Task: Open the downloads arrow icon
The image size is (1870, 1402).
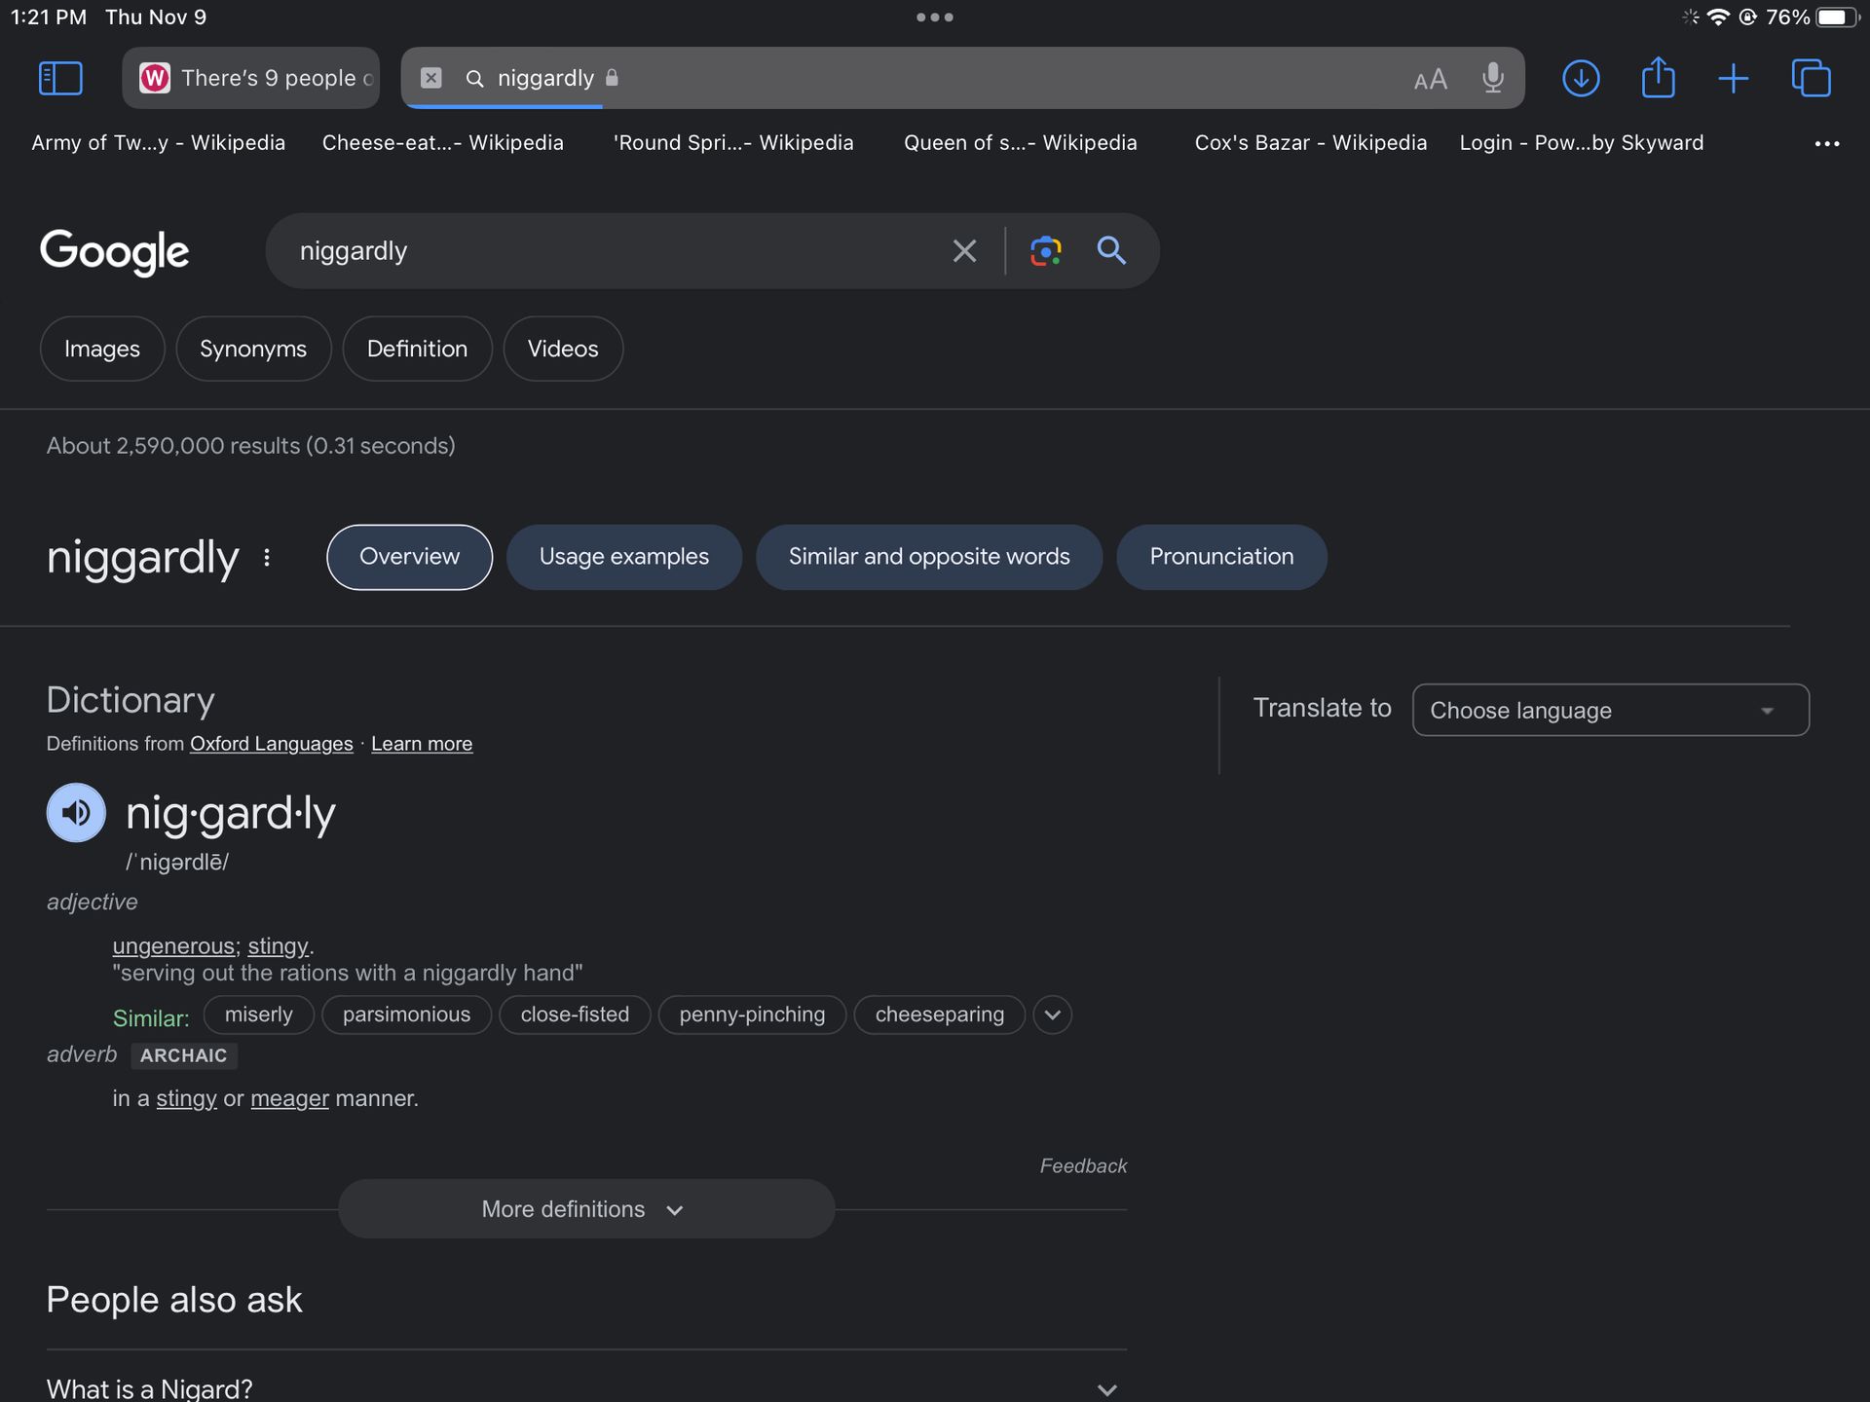Action: tap(1581, 78)
